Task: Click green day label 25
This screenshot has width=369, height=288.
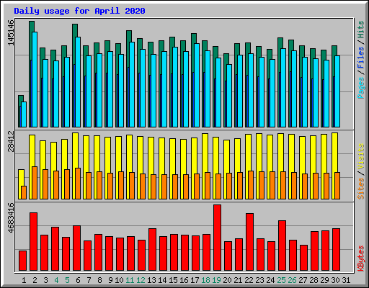Action: pyautogui.click(x=281, y=280)
